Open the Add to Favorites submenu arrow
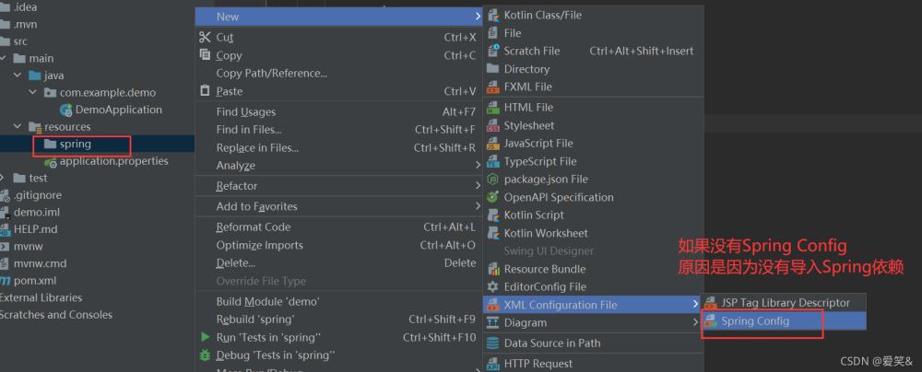Screen dimensions: 922x372 coord(478,206)
